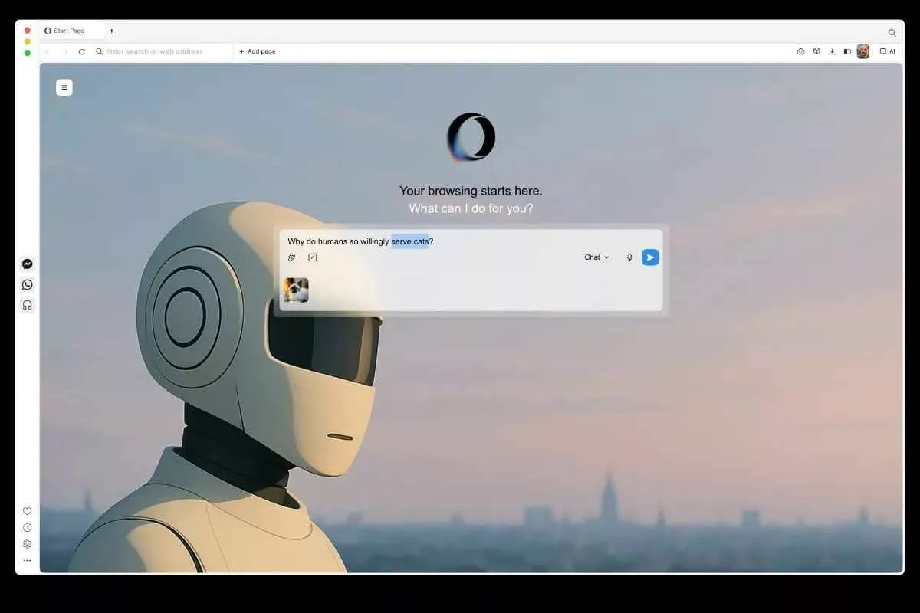This screenshot has height=613, width=920.
Task: Open the Downloads icon in the toolbar
Action: pyautogui.click(x=832, y=51)
